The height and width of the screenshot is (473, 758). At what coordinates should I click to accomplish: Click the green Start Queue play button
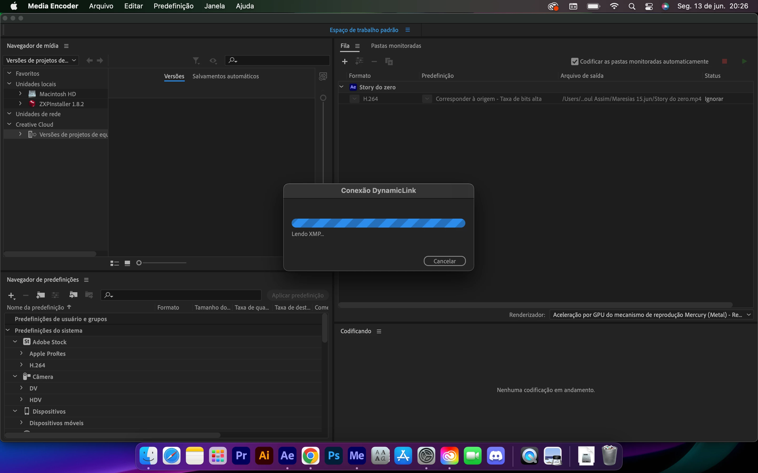pyautogui.click(x=744, y=61)
